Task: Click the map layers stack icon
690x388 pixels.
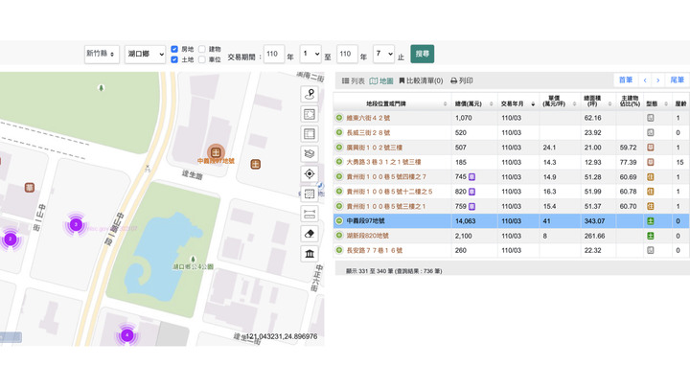Action: [310, 154]
